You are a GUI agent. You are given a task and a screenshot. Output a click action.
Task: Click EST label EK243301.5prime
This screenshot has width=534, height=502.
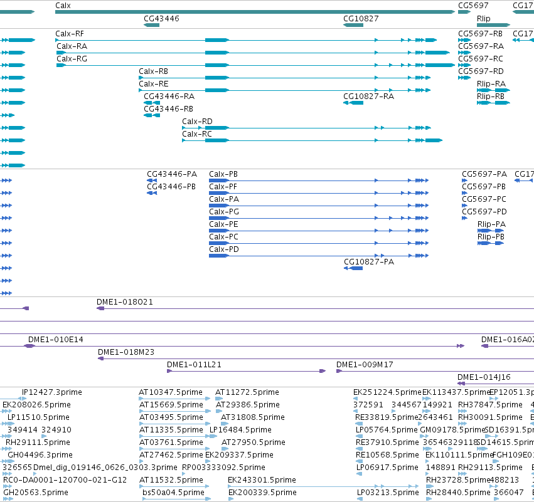[x=262, y=480]
